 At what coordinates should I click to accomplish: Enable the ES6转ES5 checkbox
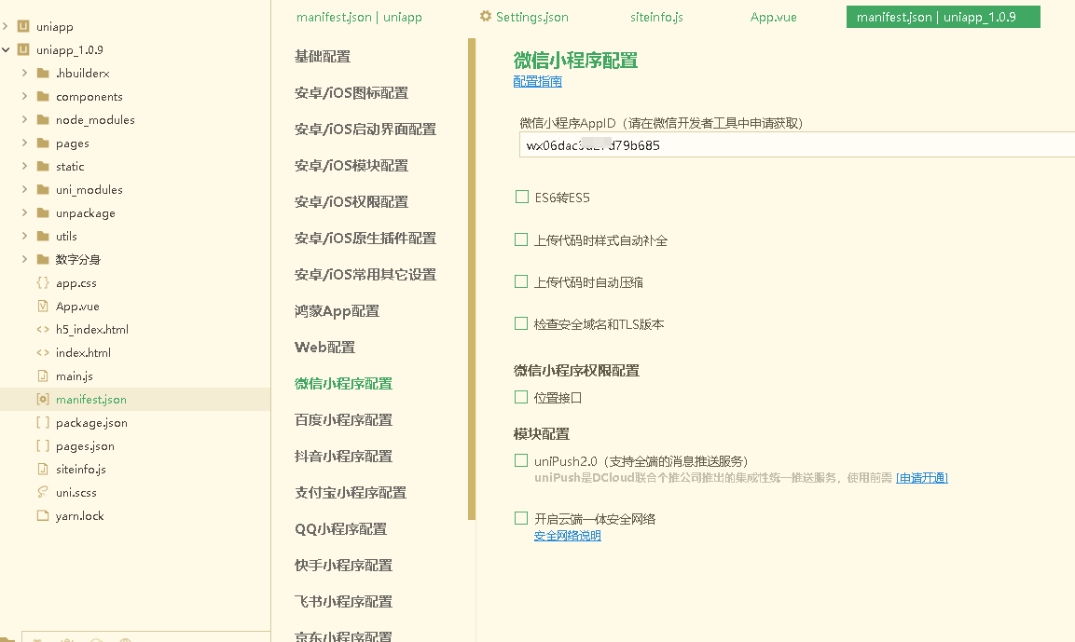(x=521, y=197)
